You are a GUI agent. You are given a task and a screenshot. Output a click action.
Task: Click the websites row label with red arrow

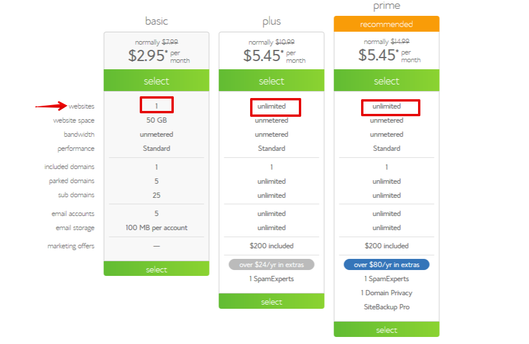82,106
